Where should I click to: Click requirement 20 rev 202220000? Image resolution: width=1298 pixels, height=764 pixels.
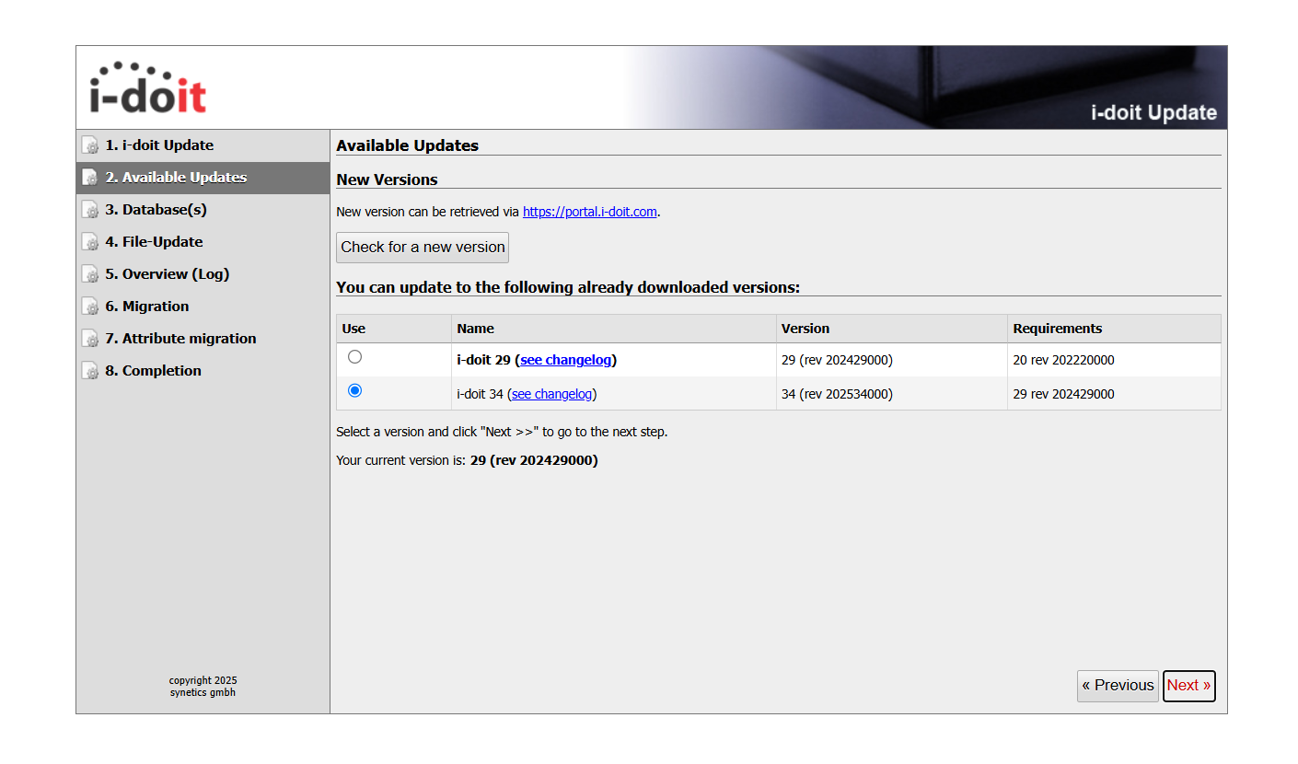pos(1063,360)
